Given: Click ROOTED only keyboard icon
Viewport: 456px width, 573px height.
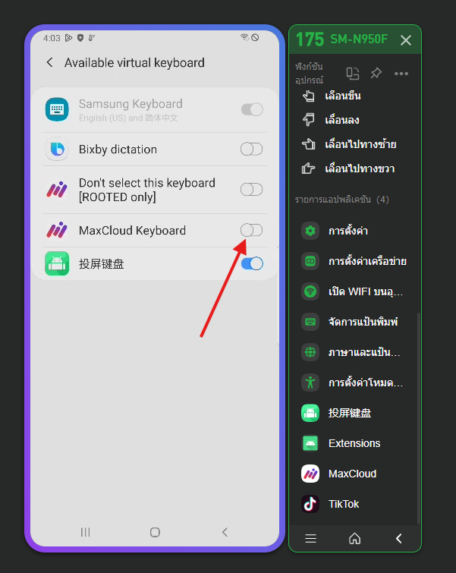Looking at the screenshot, I should (57, 190).
